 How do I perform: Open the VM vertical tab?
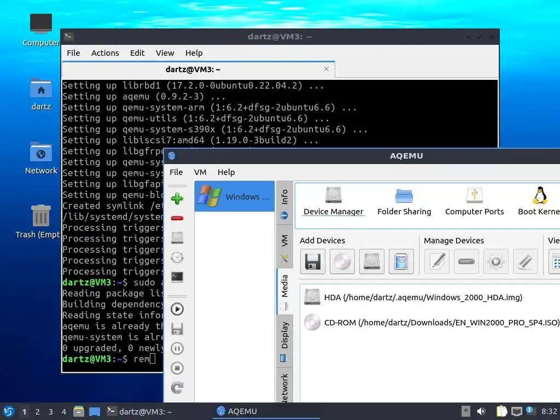point(284,248)
